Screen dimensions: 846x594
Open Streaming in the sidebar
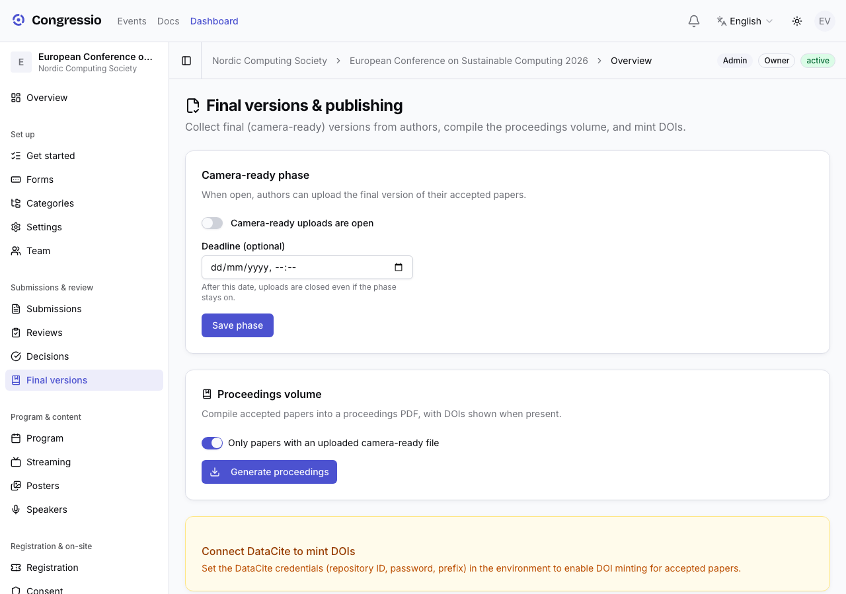(85, 462)
